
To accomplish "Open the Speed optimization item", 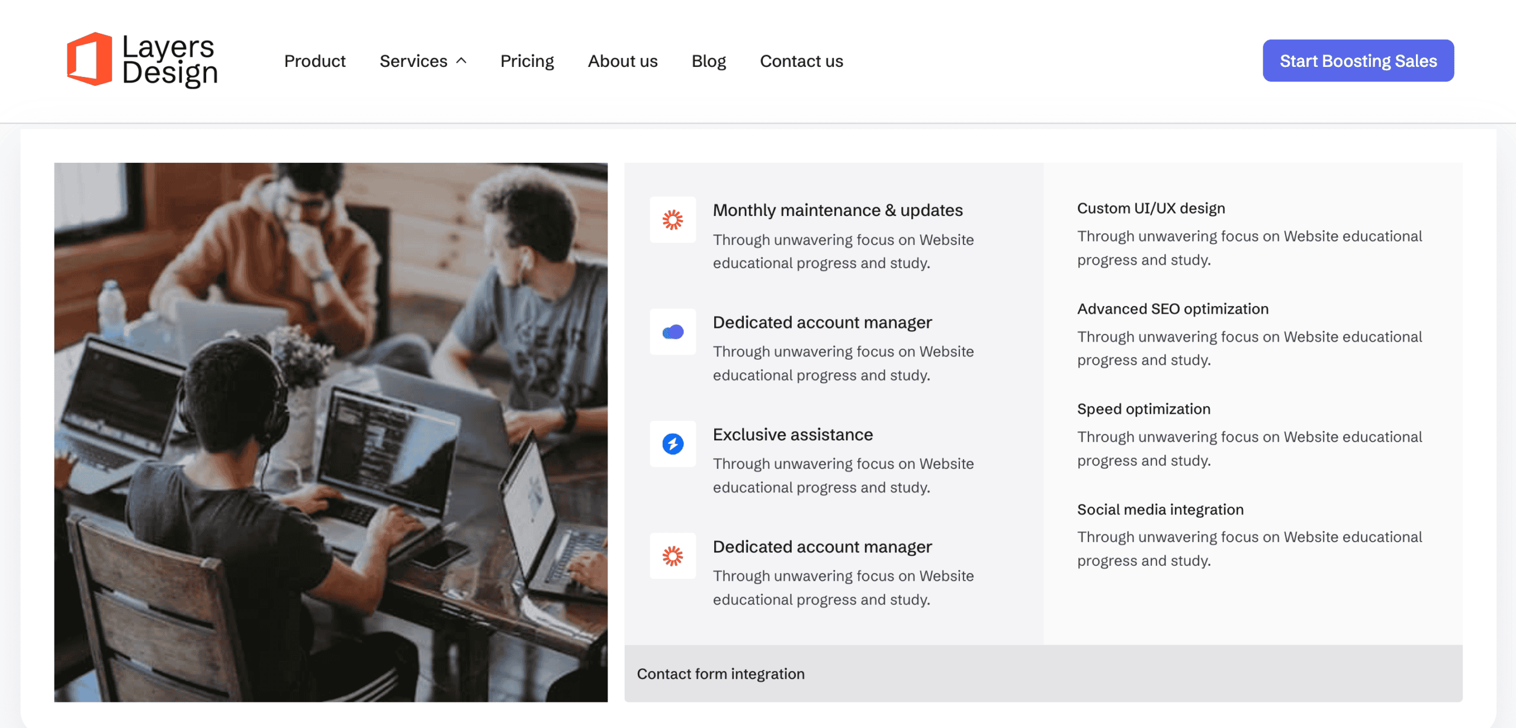I will 1144,409.
